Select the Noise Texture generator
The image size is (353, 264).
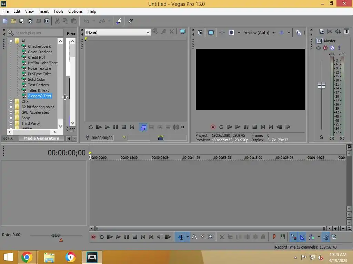pos(39,68)
